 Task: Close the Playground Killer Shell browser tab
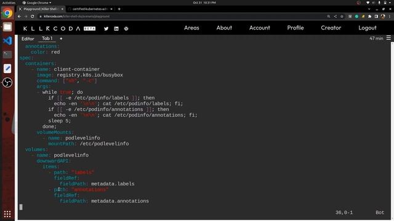click(x=62, y=9)
